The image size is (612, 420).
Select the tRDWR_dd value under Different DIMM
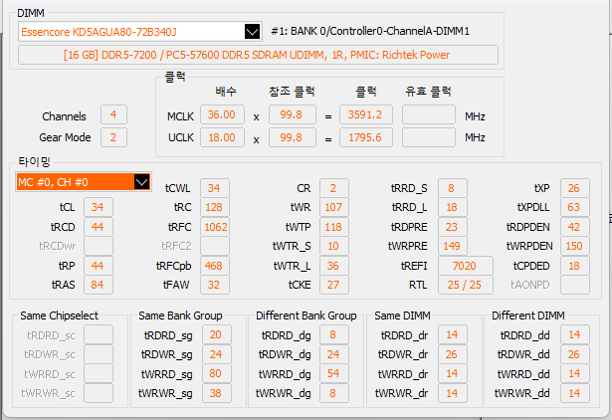coord(574,354)
